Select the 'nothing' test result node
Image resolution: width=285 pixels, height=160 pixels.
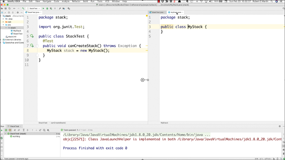(x=16, y=137)
